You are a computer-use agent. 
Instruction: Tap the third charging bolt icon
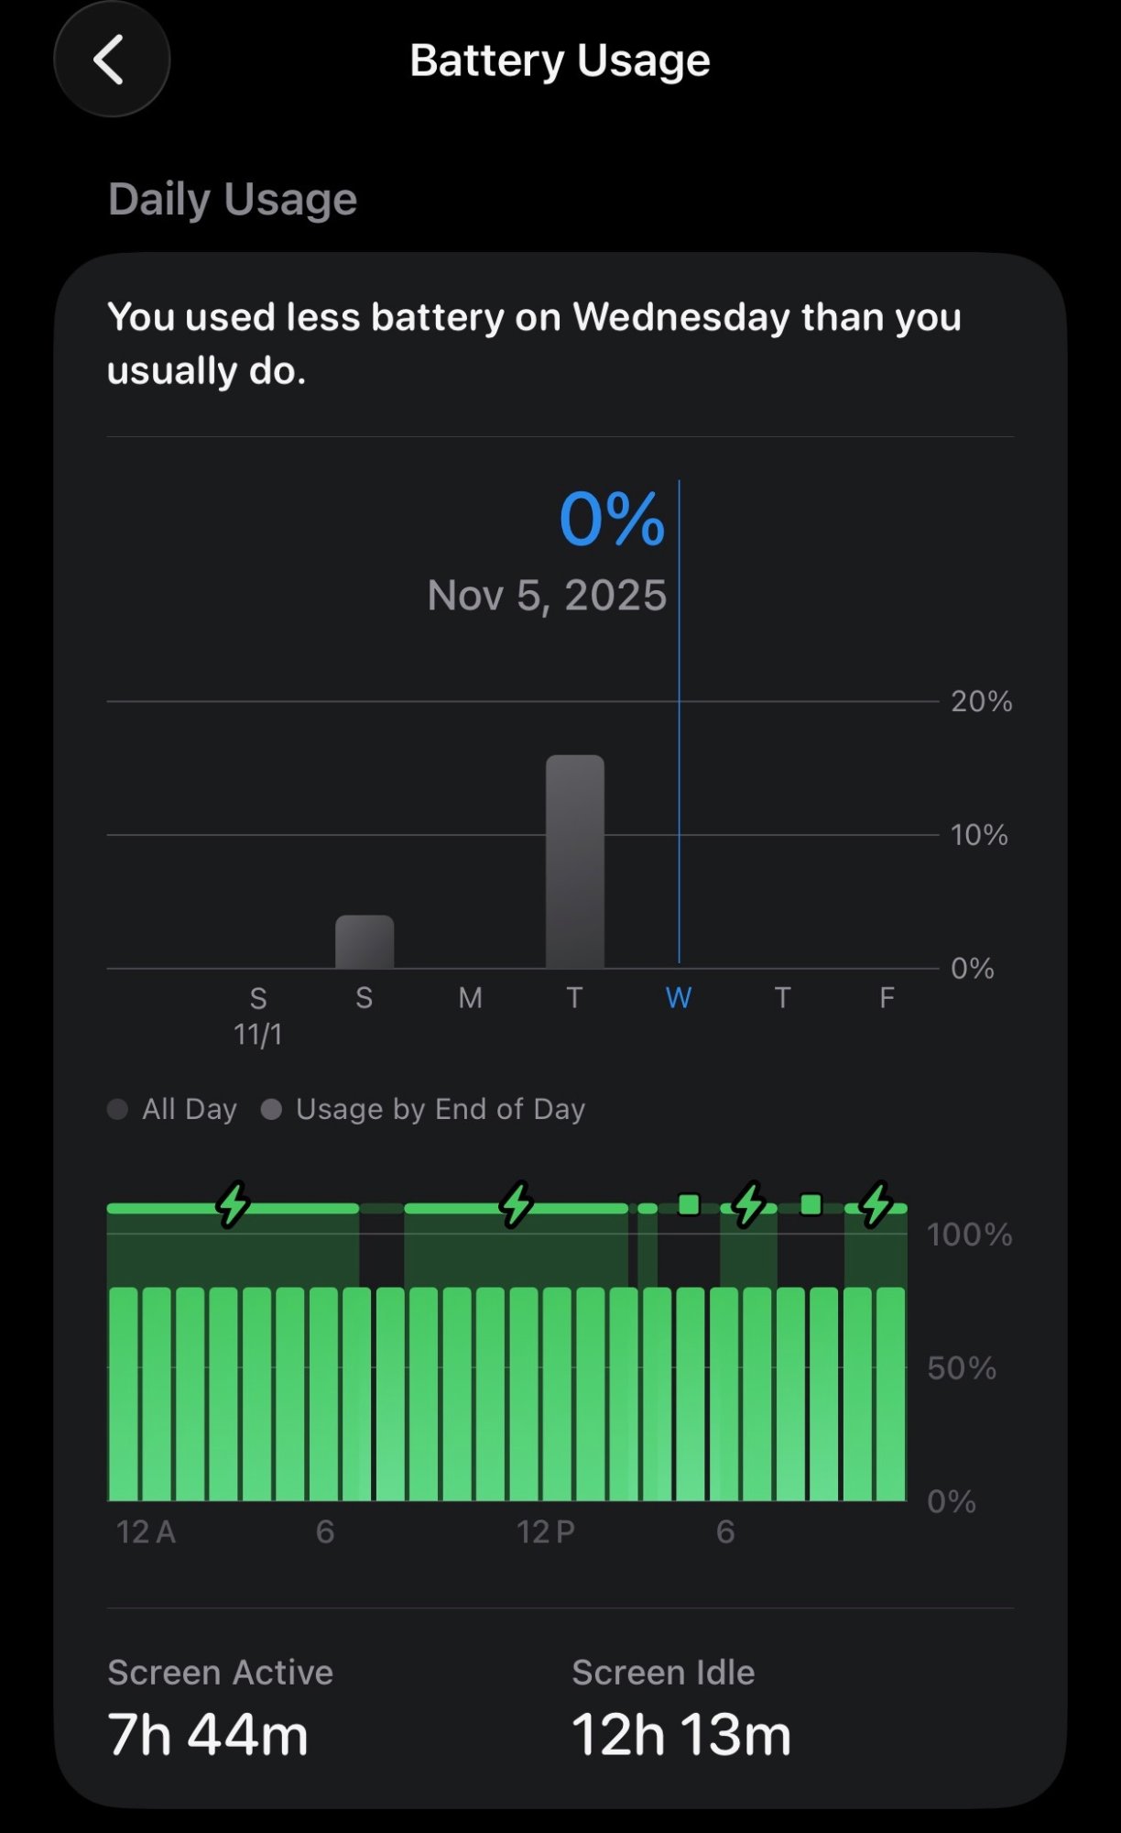749,1204
